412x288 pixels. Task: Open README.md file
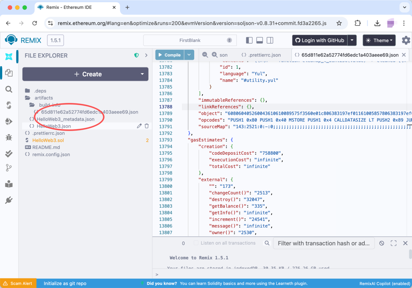[46, 147]
